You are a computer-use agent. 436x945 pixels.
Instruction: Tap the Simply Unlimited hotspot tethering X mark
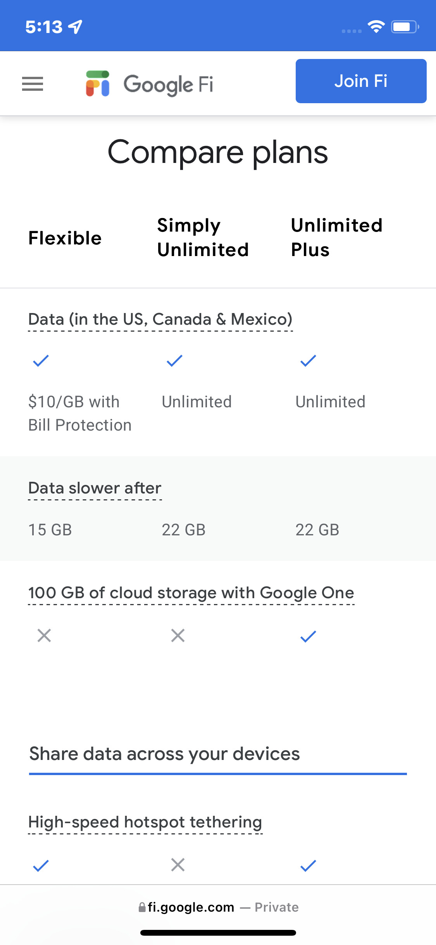point(178,865)
